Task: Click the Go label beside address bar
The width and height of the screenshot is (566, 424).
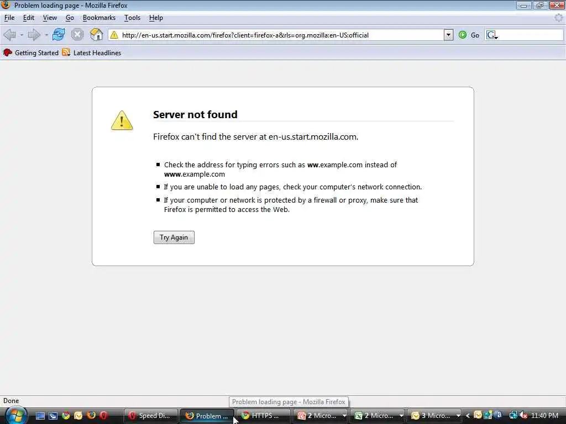Action: [x=475, y=35]
